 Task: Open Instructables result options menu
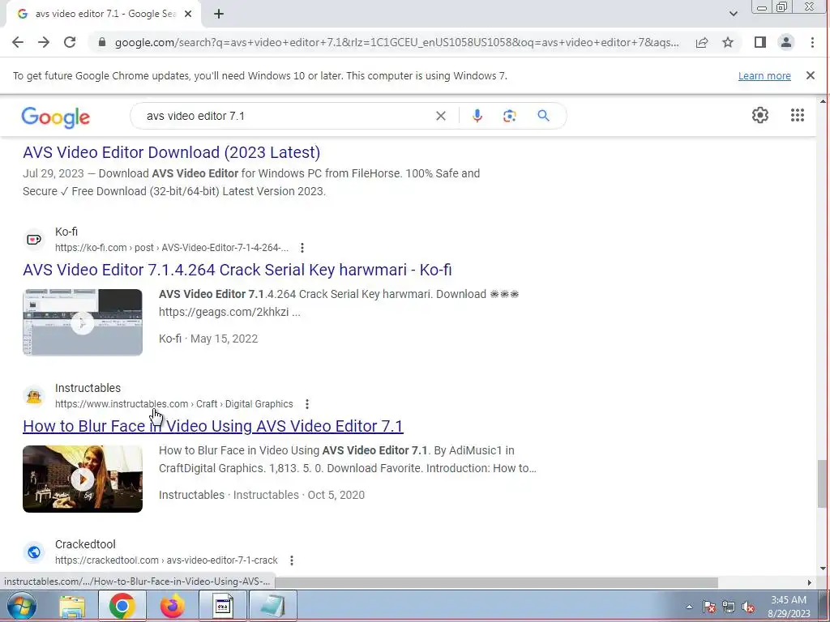point(307,404)
